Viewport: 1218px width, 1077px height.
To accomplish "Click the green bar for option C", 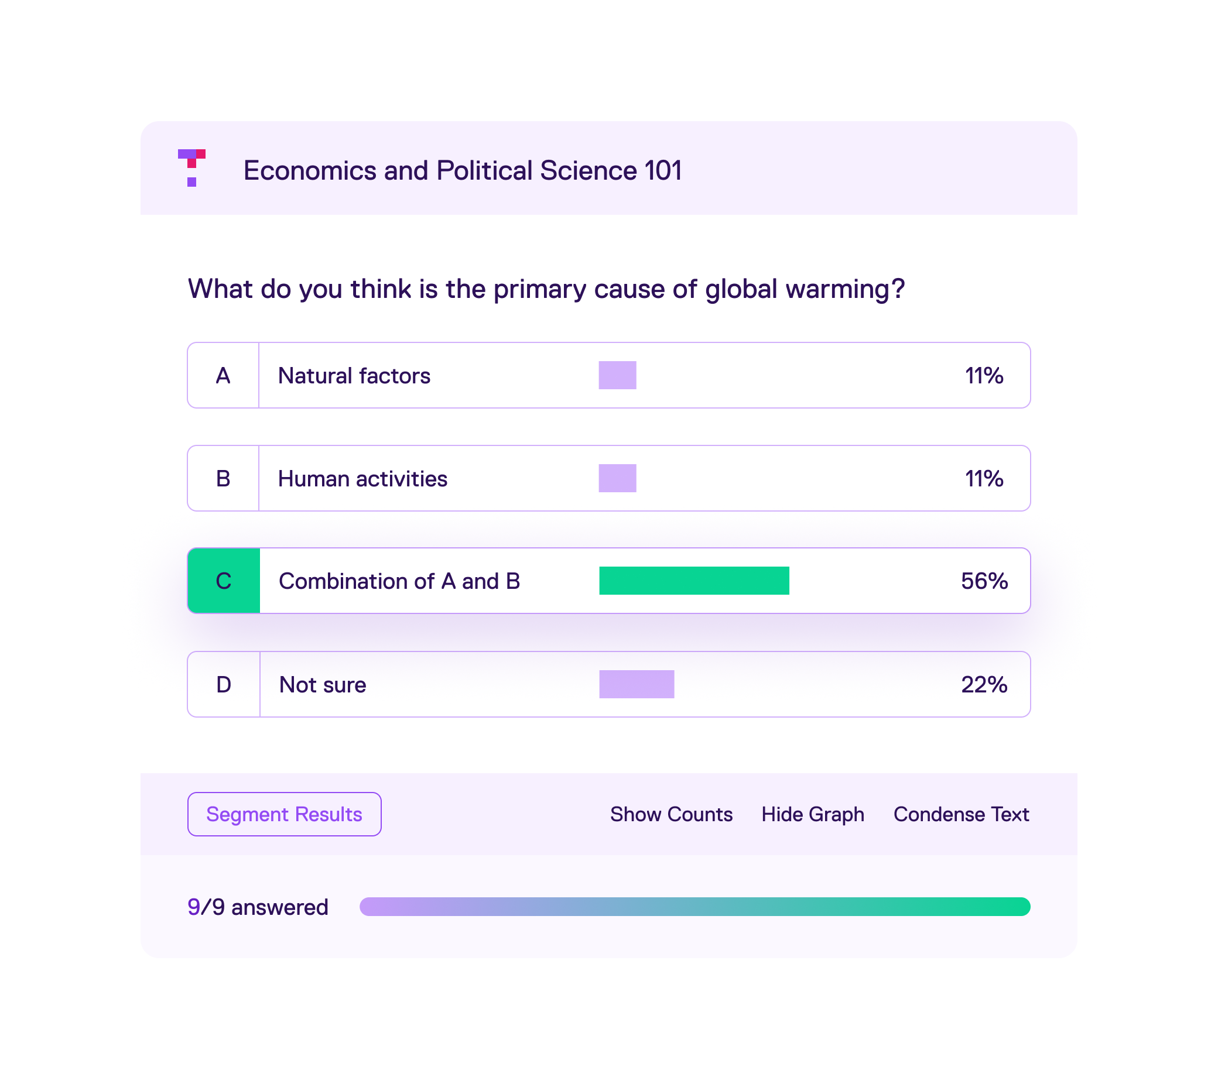I will 694,581.
